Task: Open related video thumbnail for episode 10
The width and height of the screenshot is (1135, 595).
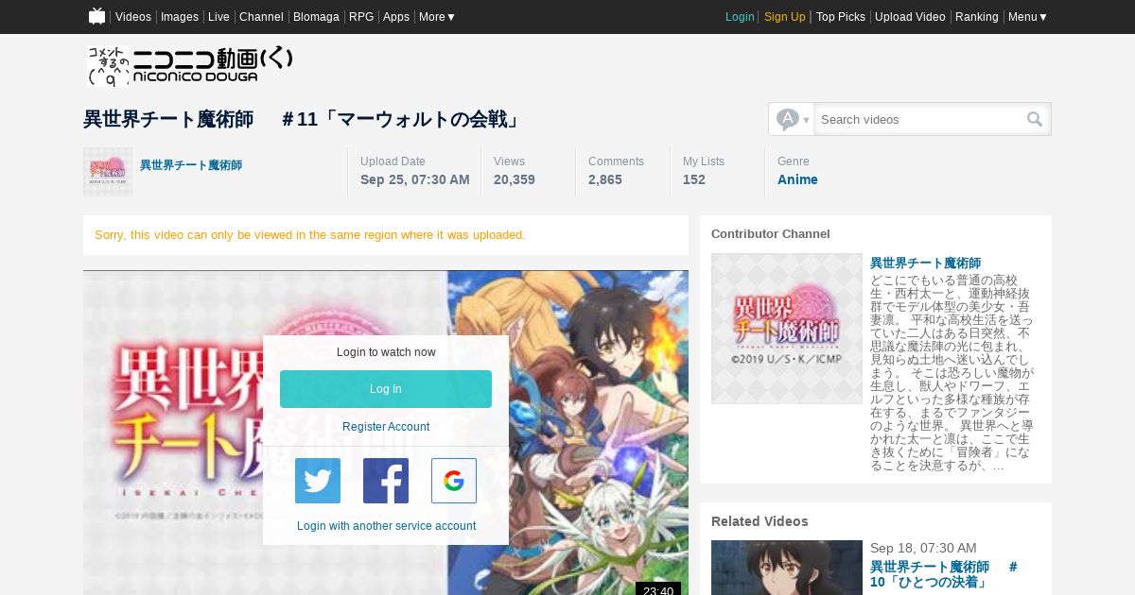Action: [787, 568]
